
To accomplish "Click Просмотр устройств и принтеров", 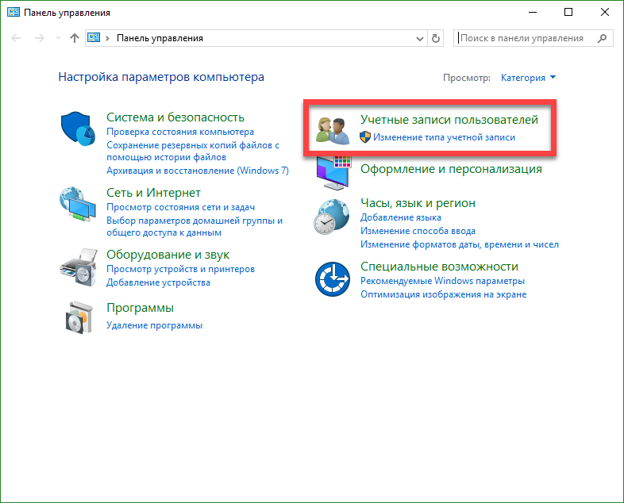I will pos(180,269).
